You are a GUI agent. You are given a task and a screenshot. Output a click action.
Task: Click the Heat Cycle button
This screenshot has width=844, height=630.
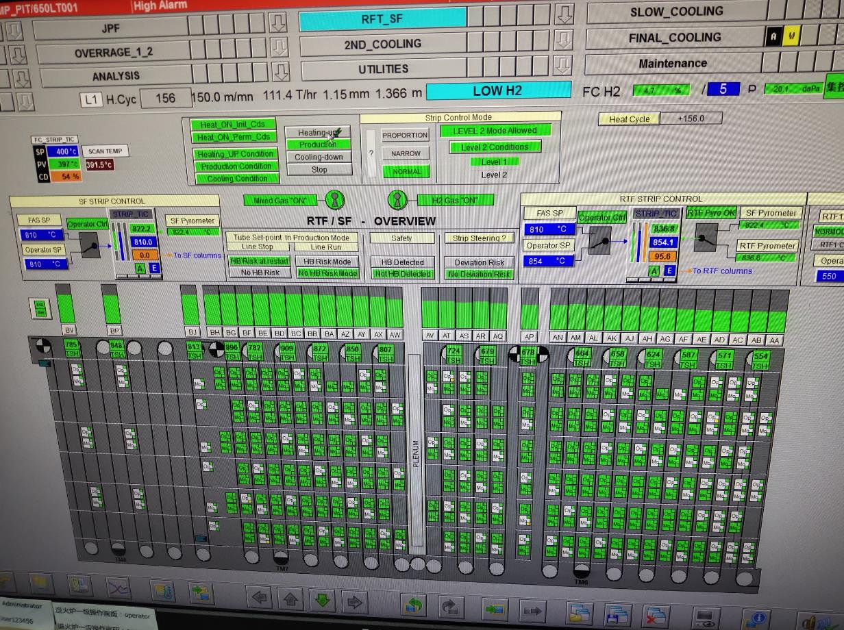(x=630, y=118)
